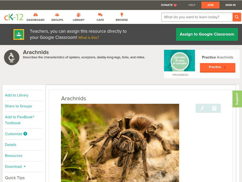The image size is (242, 182).
Task: Click LIBRARY nav label
Action: click(x=79, y=20)
